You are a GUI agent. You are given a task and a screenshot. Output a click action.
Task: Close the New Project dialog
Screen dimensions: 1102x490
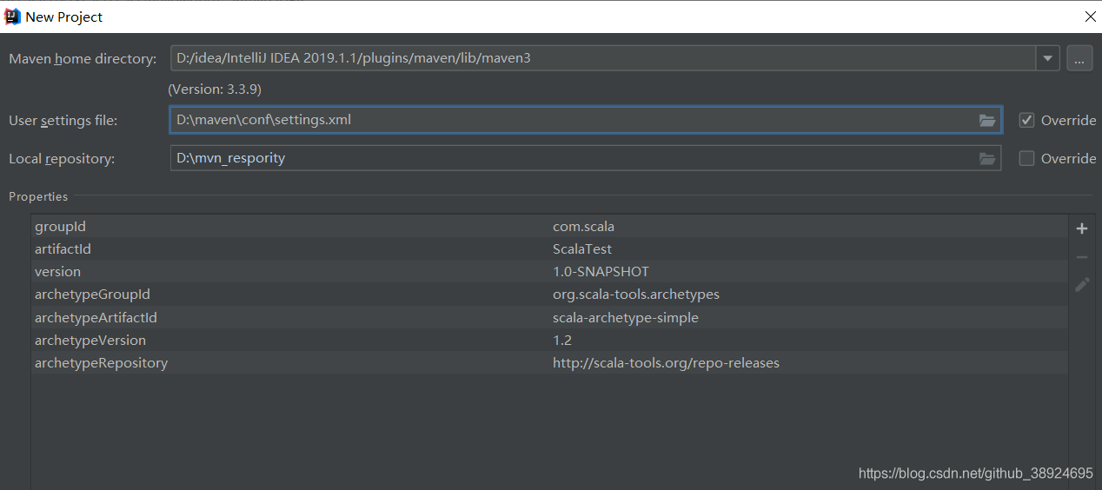[1090, 17]
